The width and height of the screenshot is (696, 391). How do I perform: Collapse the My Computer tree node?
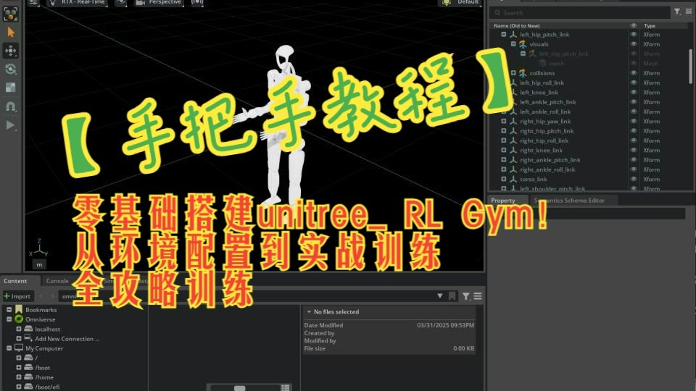pyautogui.click(x=9, y=348)
